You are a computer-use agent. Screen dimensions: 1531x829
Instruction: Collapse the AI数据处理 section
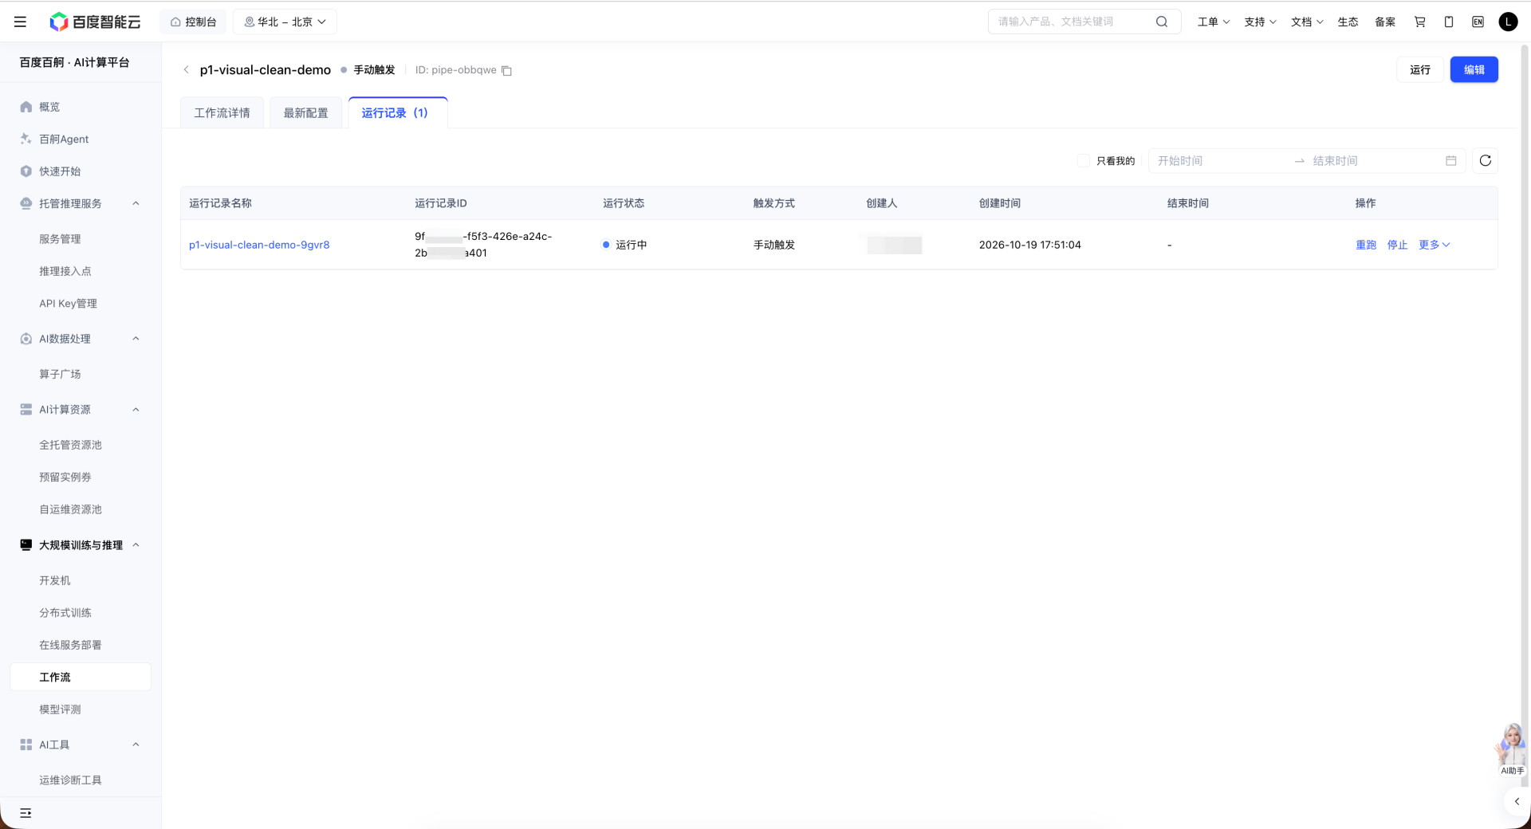pos(136,339)
